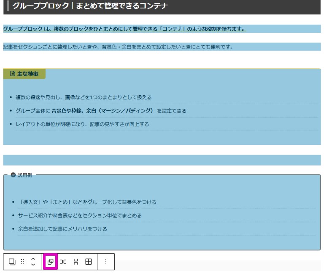Click list item 「導入文」や「まとめ」などをグループ化
The width and height of the screenshot is (329, 273).
point(87,202)
